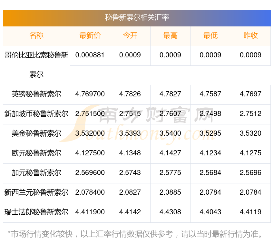Click the low price 4.1234

pos(210,153)
